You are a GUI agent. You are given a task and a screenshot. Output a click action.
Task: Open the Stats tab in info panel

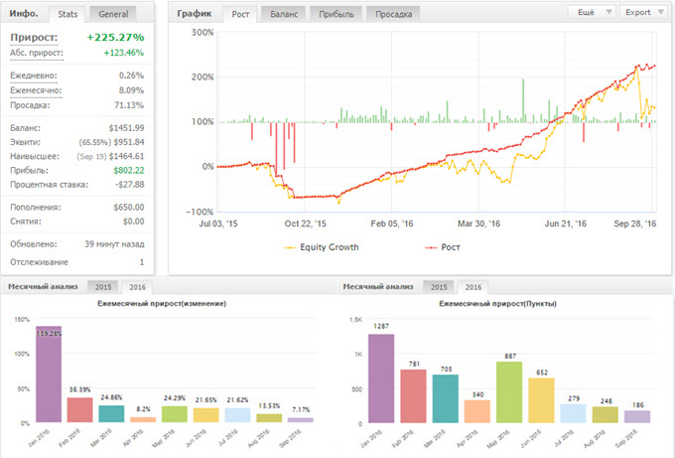click(x=67, y=14)
